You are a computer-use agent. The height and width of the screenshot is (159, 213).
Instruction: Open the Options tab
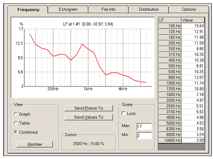click(x=189, y=9)
